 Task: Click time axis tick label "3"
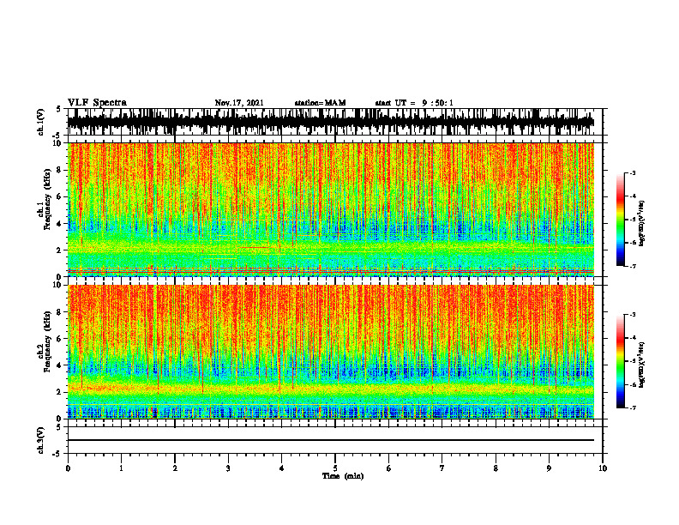tap(228, 468)
